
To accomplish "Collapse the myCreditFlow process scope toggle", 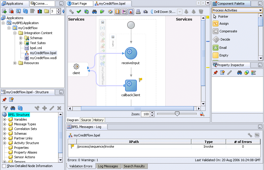I will click(x=102, y=22).
